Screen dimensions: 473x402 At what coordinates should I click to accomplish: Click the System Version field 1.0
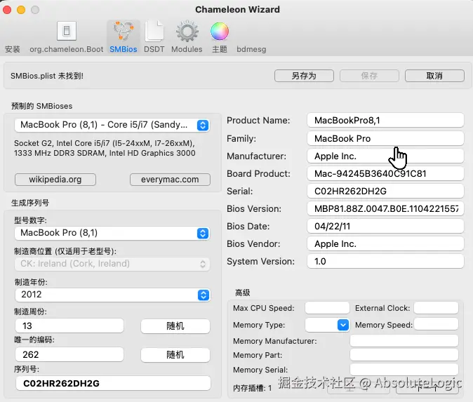point(385,261)
